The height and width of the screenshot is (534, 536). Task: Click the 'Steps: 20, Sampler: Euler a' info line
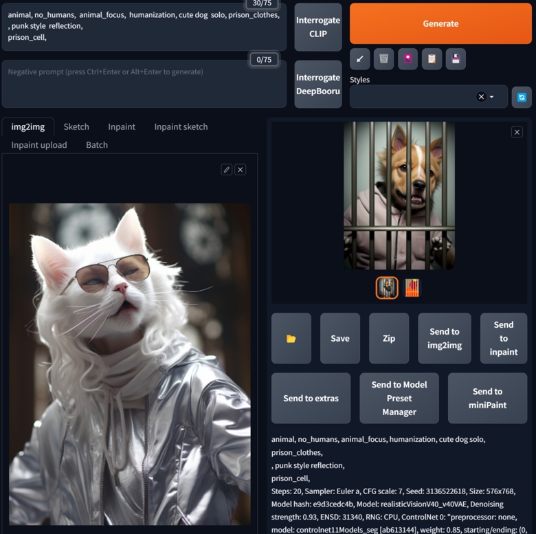point(393,491)
